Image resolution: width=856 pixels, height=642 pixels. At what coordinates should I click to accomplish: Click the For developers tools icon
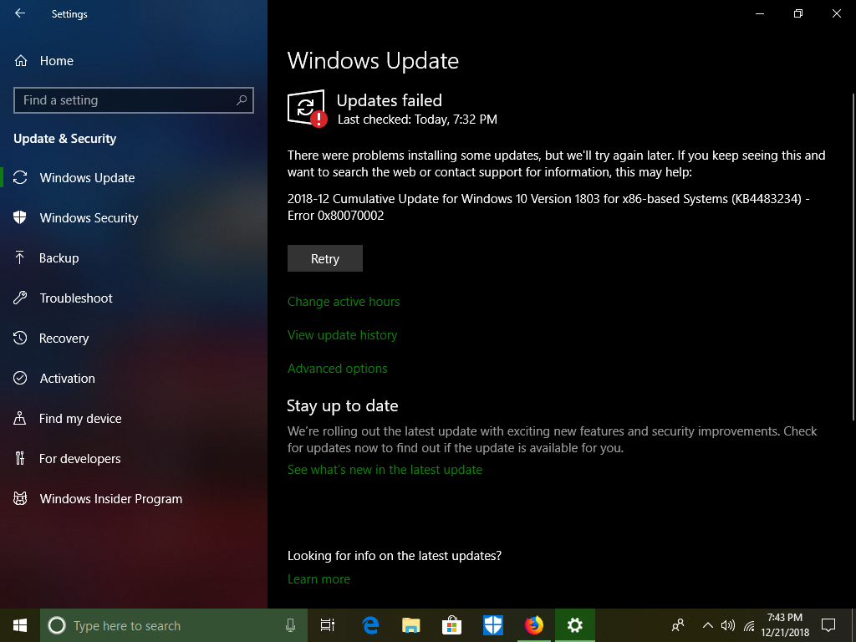[20, 458]
